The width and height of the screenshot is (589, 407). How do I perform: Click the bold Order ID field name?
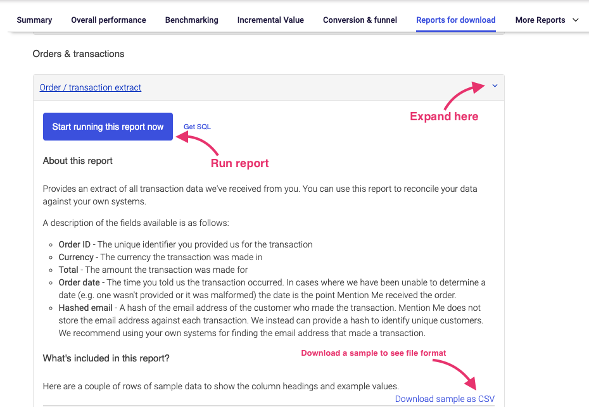click(x=75, y=245)
